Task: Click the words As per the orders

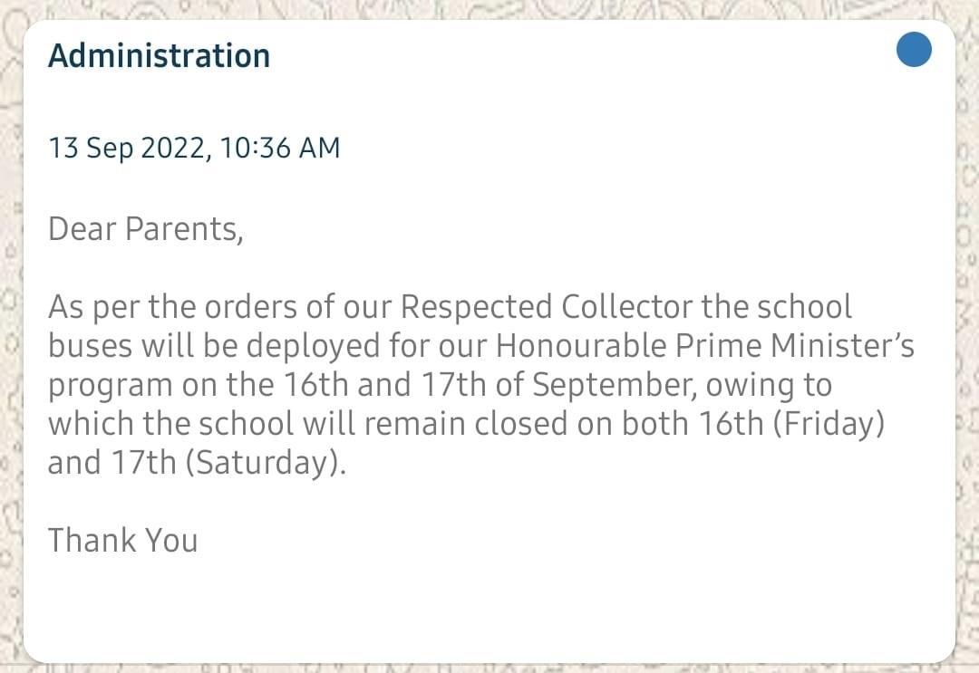Action: [163, 307]
